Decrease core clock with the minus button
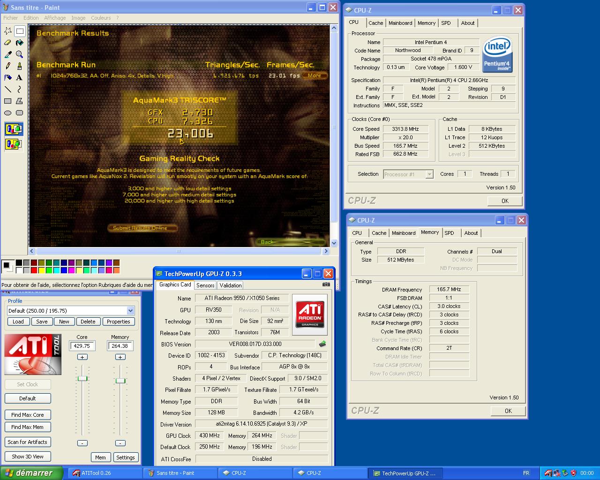600x480 pixels. click(82, 443)
